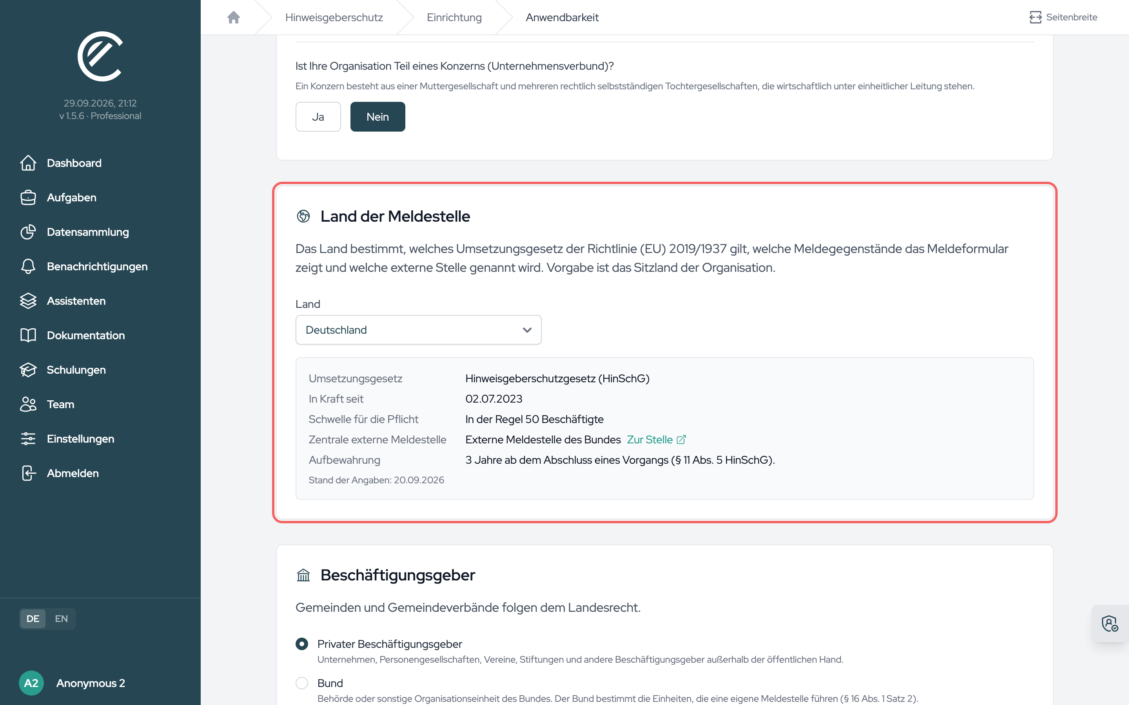Click the Land der Meldestelle globe icon
The image size is (1129, 705).
point(303,216)
